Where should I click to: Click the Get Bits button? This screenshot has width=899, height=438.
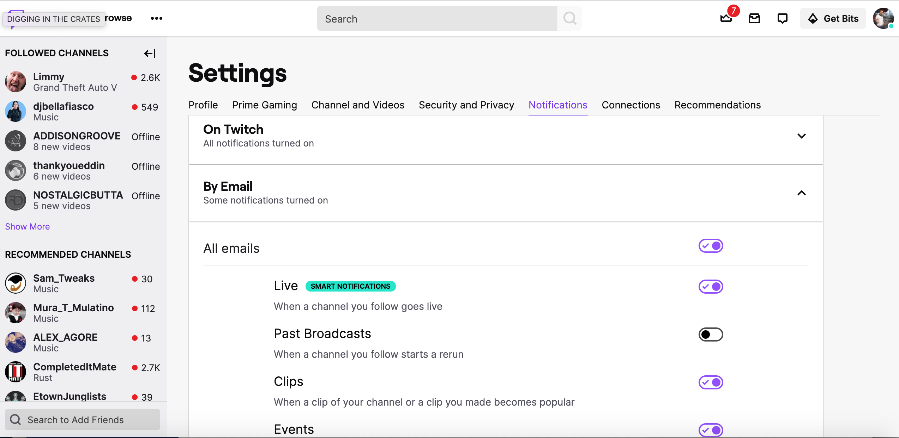(833, 18)
